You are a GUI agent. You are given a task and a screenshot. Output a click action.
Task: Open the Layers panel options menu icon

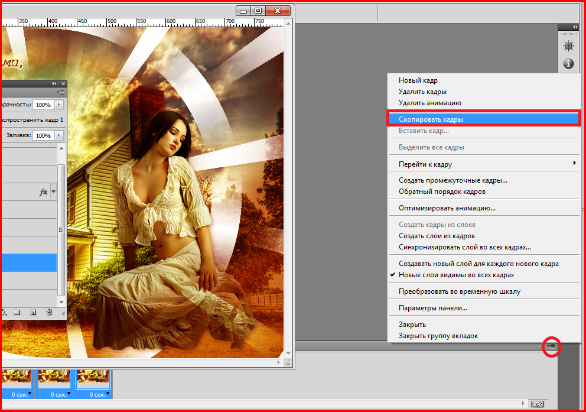(x=60, y=92)
